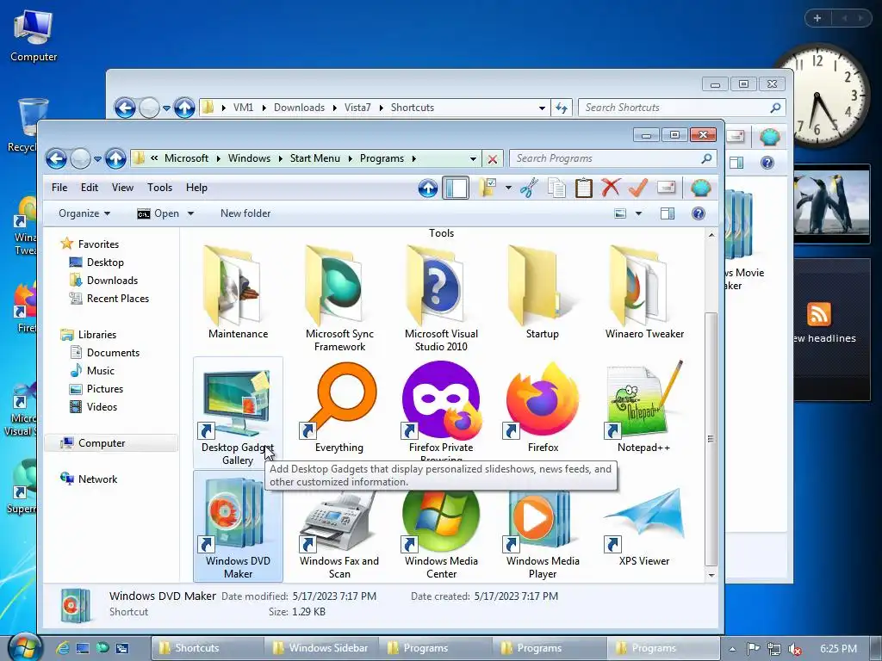Refresh the Shortcuts window address bar
The width and height of the screenshot is (882, 661).
point(562,108)
